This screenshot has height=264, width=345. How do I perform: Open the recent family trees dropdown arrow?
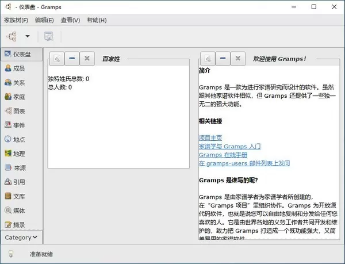click(27, 36)
